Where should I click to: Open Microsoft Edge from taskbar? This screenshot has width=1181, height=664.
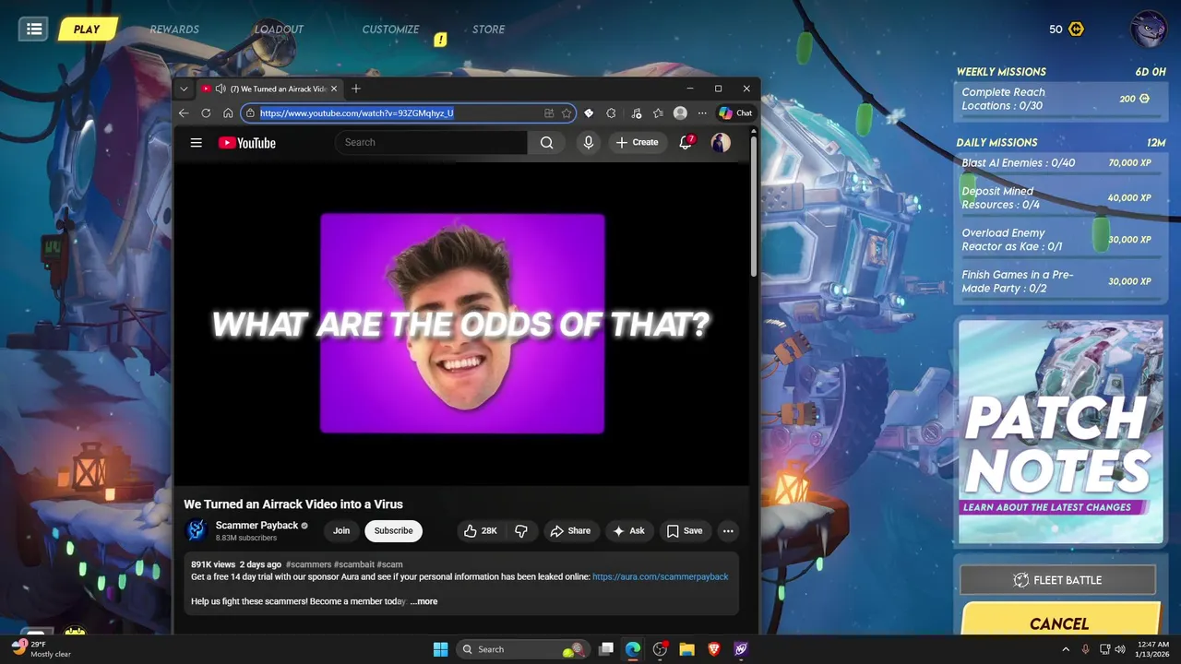pyautogui.click(x=633, y=649)
